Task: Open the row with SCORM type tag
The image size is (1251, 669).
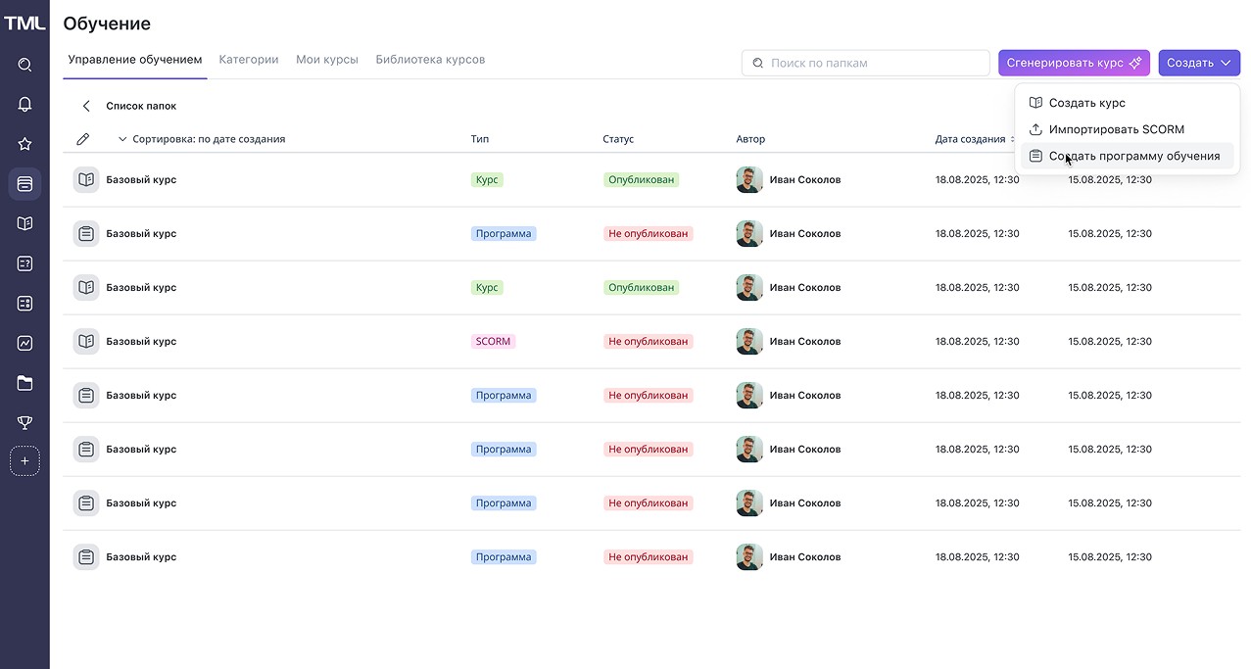Action: pos(651,342)
